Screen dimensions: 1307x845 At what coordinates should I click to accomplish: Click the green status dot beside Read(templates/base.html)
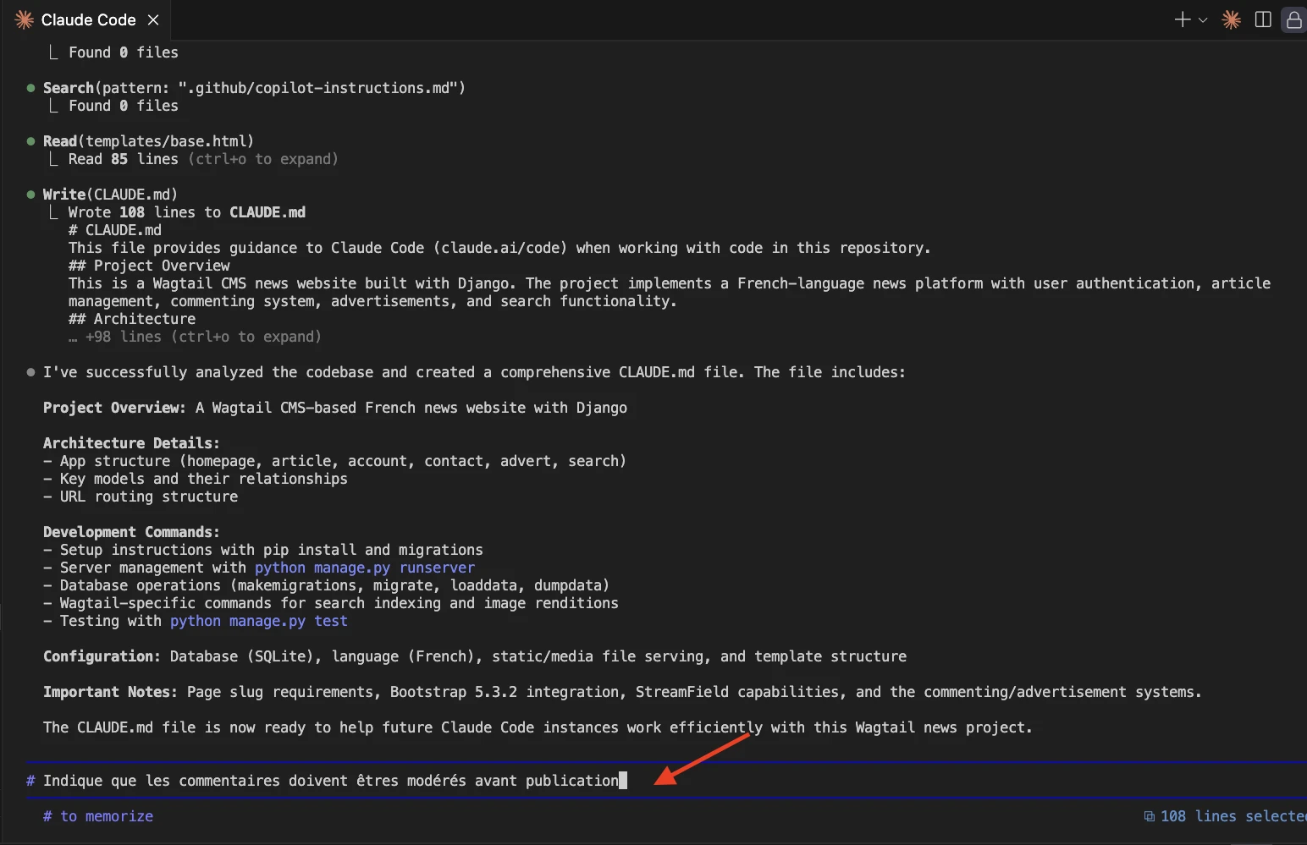31,141
